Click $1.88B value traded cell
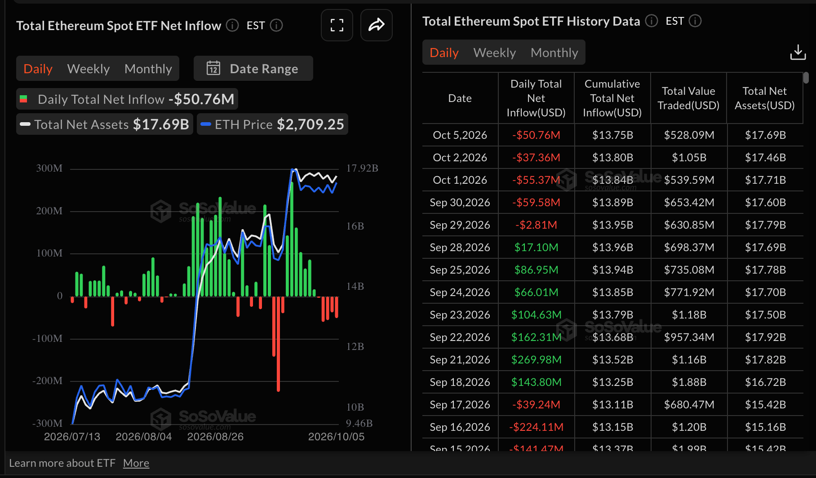The height and width of the screenshot is (478, 816). (x=689, y=382)
